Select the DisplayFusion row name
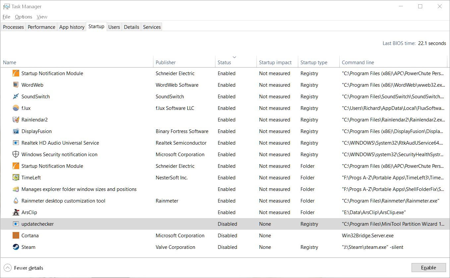Viewport: 450px width, 278px height. (36, 131)
